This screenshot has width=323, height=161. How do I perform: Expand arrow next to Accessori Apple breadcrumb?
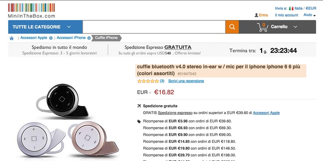pyautogui.click(x=51, y=38)
